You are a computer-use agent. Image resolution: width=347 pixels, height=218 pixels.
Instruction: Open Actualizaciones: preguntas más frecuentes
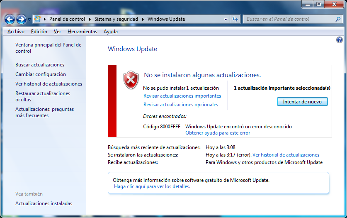(x=44, y=113)
